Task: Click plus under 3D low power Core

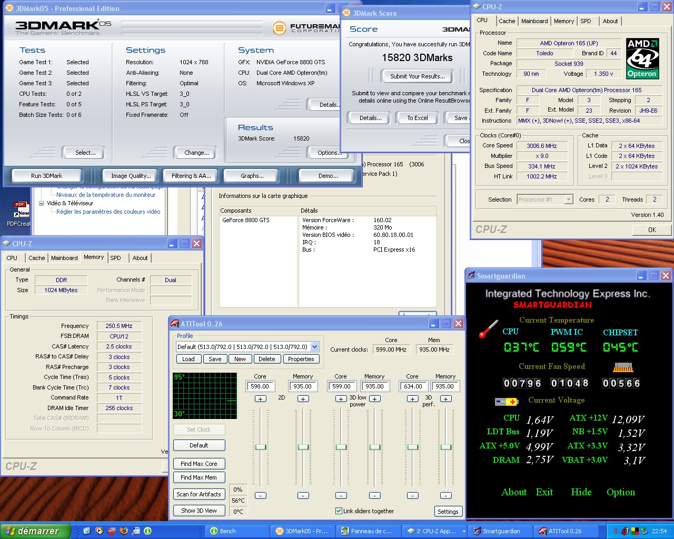Action: click(x=341, y=399)
